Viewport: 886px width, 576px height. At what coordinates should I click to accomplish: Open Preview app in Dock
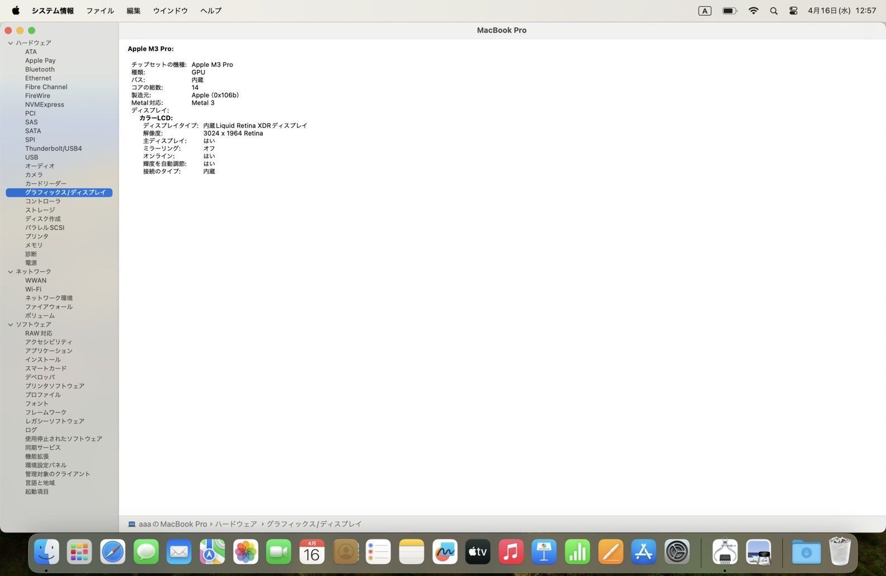click(x=759, y=552)
